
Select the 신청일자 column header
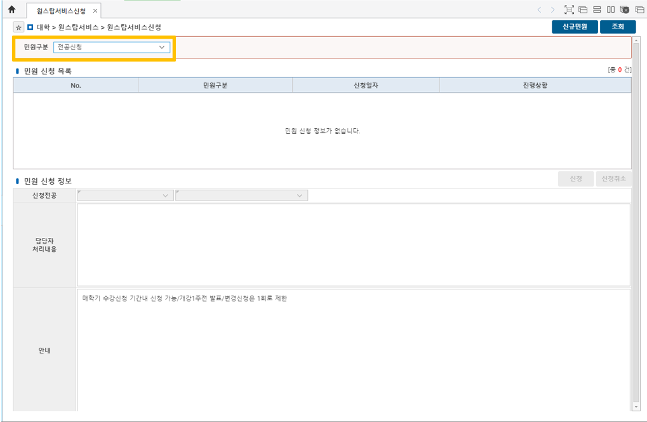[x=365, y=85]
